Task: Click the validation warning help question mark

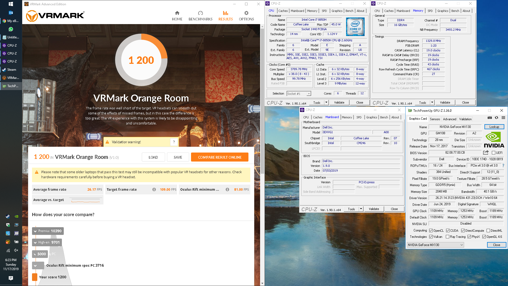Action: pyautogui.click(x=174, y=142)
